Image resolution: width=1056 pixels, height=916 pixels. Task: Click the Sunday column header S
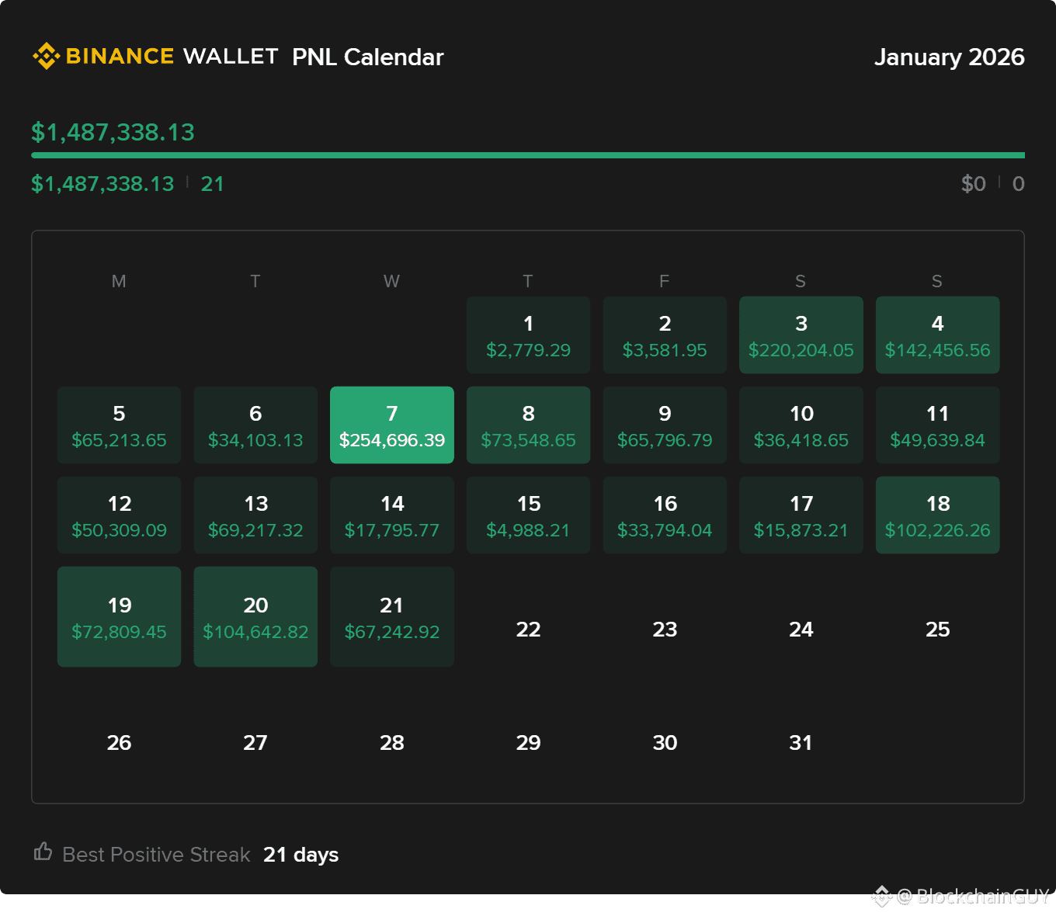[937, 281]
